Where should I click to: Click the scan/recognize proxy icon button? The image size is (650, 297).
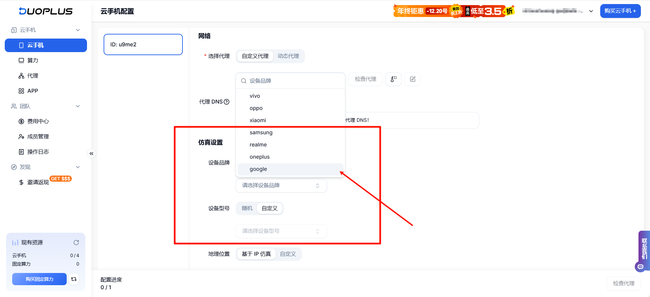(x=393, y=79)
